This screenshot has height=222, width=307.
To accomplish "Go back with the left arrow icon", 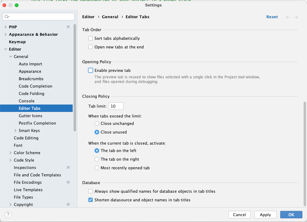I will click(288, 17).
